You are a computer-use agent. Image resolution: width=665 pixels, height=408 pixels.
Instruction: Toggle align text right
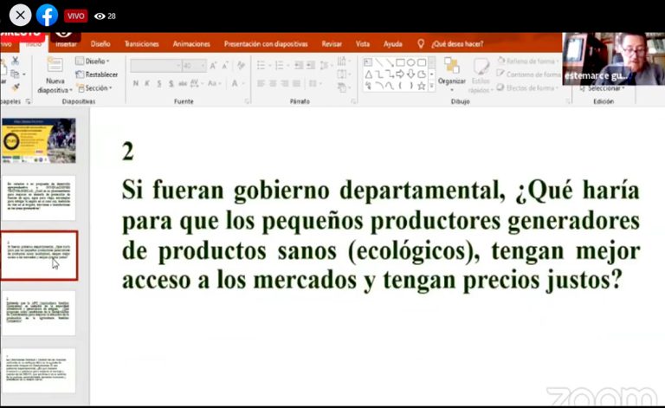click(x=285, y=83)
